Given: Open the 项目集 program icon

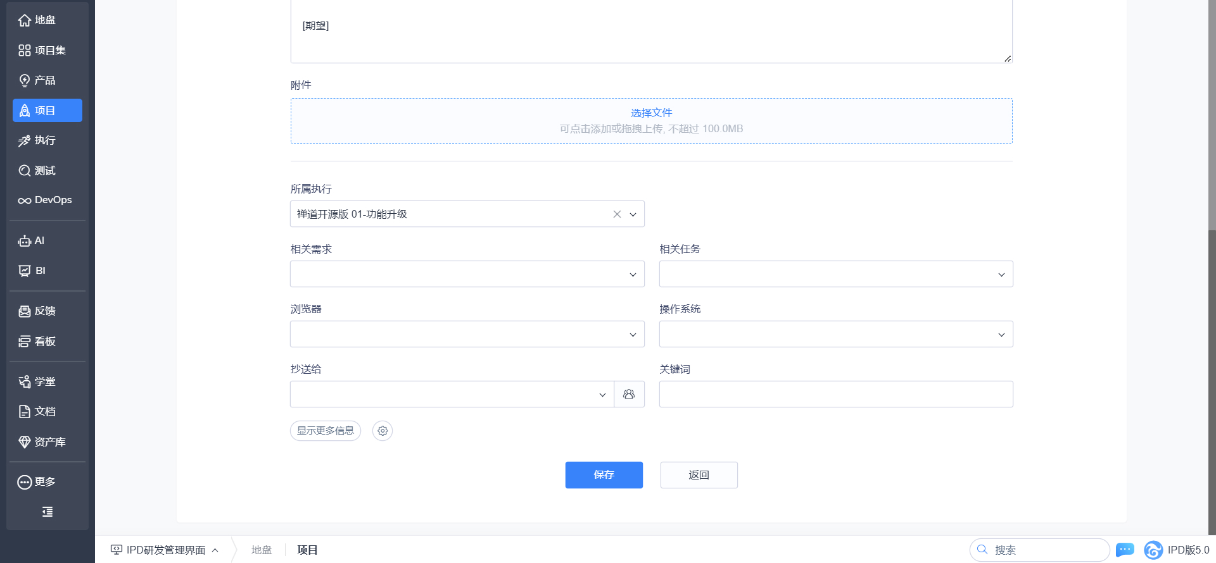Looking at the screenshot, I should coord(25,51).
